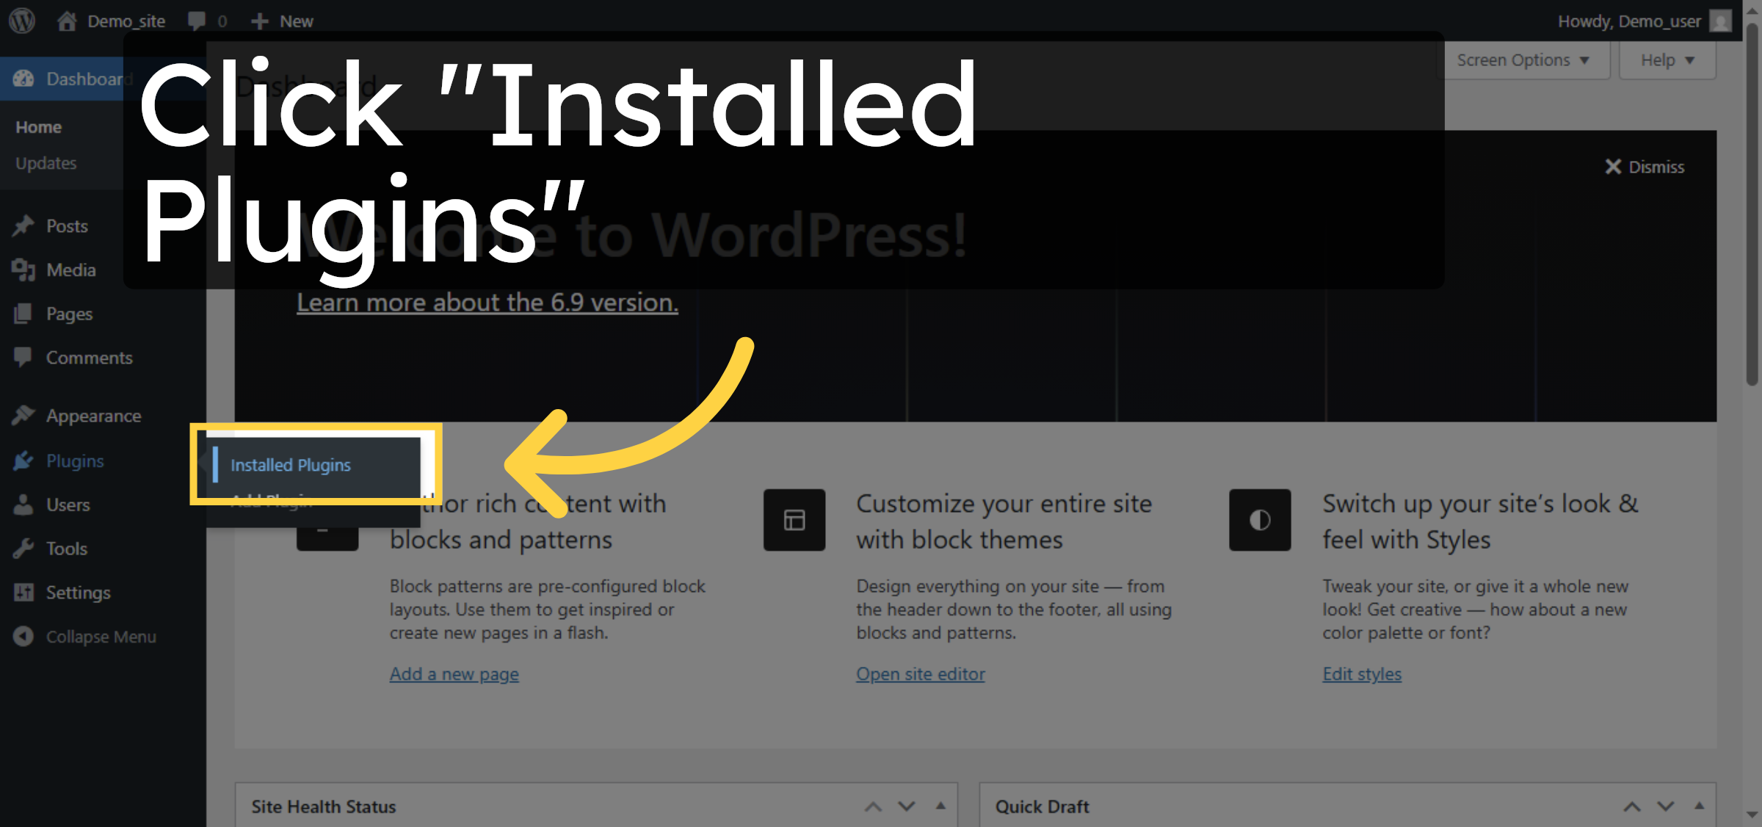Click the WordPress logo in admin bar
The image size is (1762, 827).
pos(21,21)
